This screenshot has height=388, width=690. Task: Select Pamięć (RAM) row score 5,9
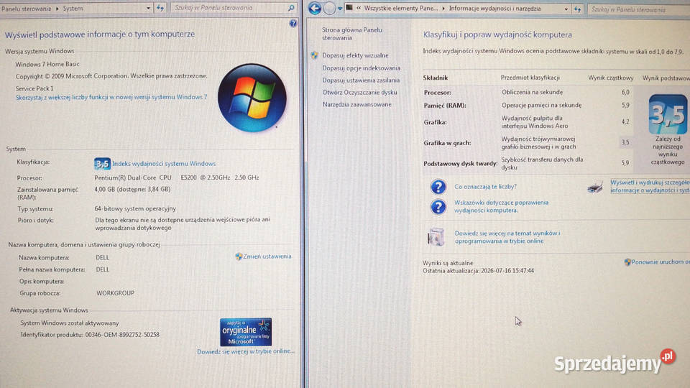click(x=625, y=106)
